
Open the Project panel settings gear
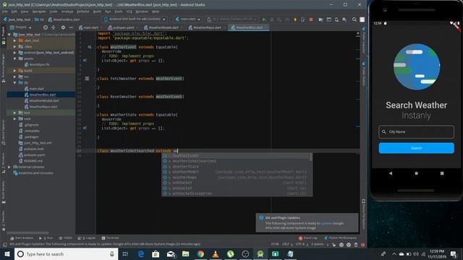pos(63,27)
